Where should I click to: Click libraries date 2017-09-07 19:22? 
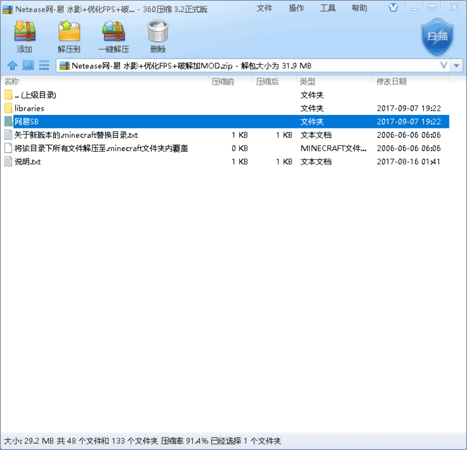409,108
